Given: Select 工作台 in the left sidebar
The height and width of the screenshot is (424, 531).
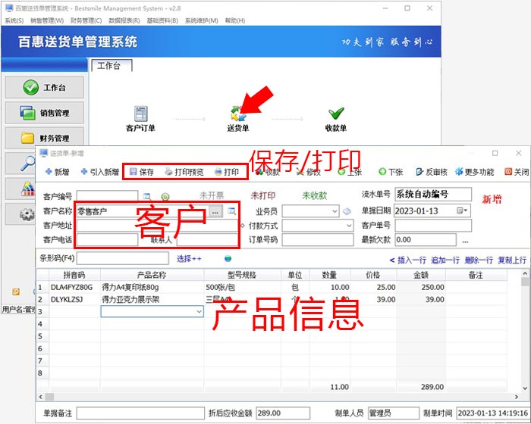Looking at the screenshot, I should pyautogui.click(x=44, y=88).
